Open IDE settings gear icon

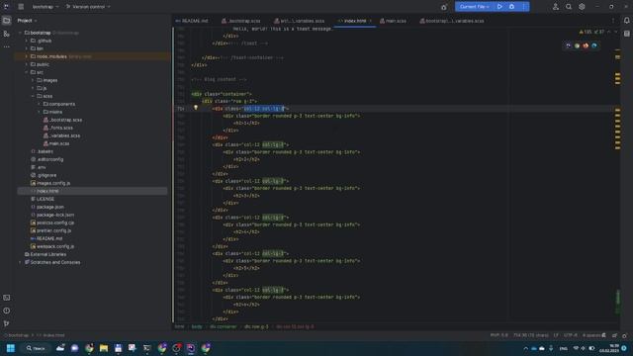point(582,7)
